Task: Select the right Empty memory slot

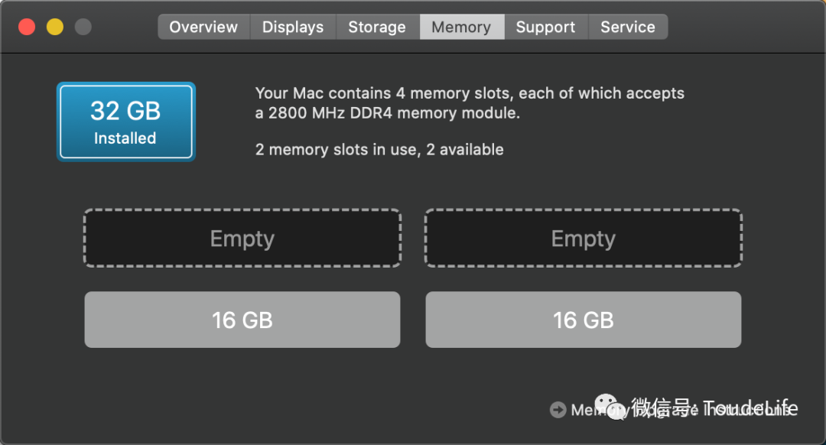Action: point(583,239)
